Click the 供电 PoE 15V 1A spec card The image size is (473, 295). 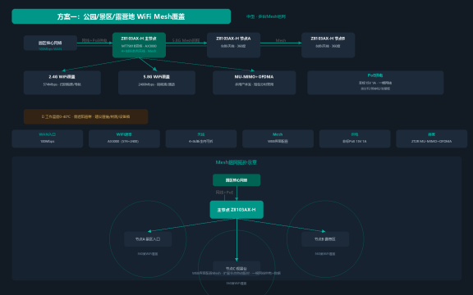355,138
